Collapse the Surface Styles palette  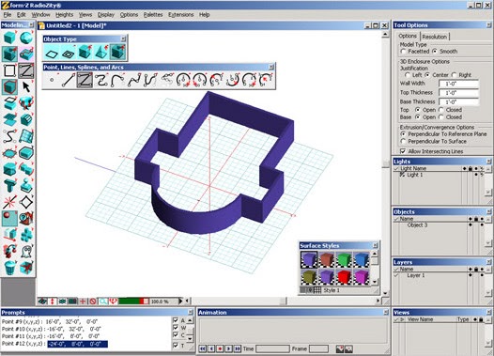375,245
